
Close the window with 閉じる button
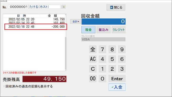click(x=116, y=7)
